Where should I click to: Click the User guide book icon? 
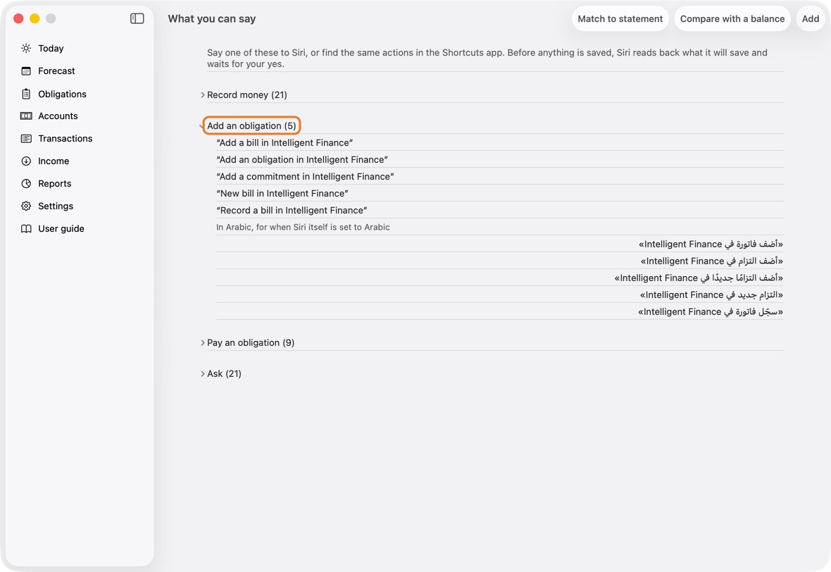click(26, 228)
